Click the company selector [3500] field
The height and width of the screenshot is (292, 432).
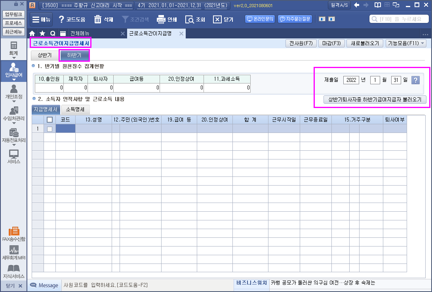pyautogui.click(x=86, y=5)
